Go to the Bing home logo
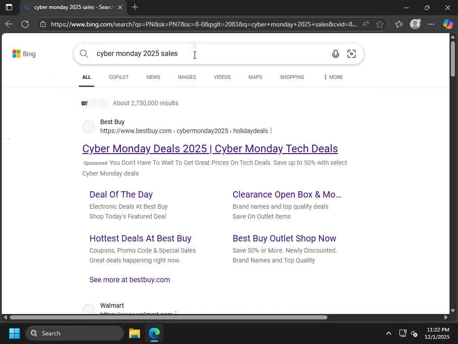 click(x=24, y=54)
